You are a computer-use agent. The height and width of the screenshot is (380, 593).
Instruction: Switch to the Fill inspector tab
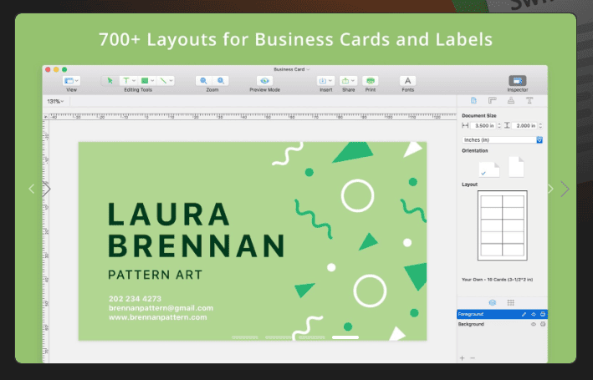click(x=511, y=100)
